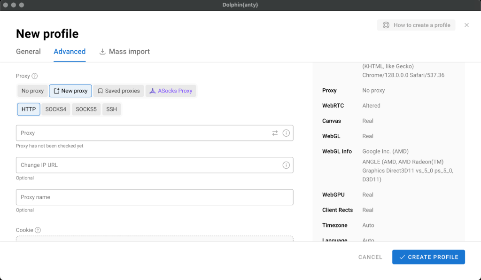Click the dashed Cookie drop area
Screen dimensions: 481x280
[x=155, y=239]
